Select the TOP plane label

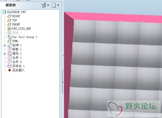tap(15, 20)
